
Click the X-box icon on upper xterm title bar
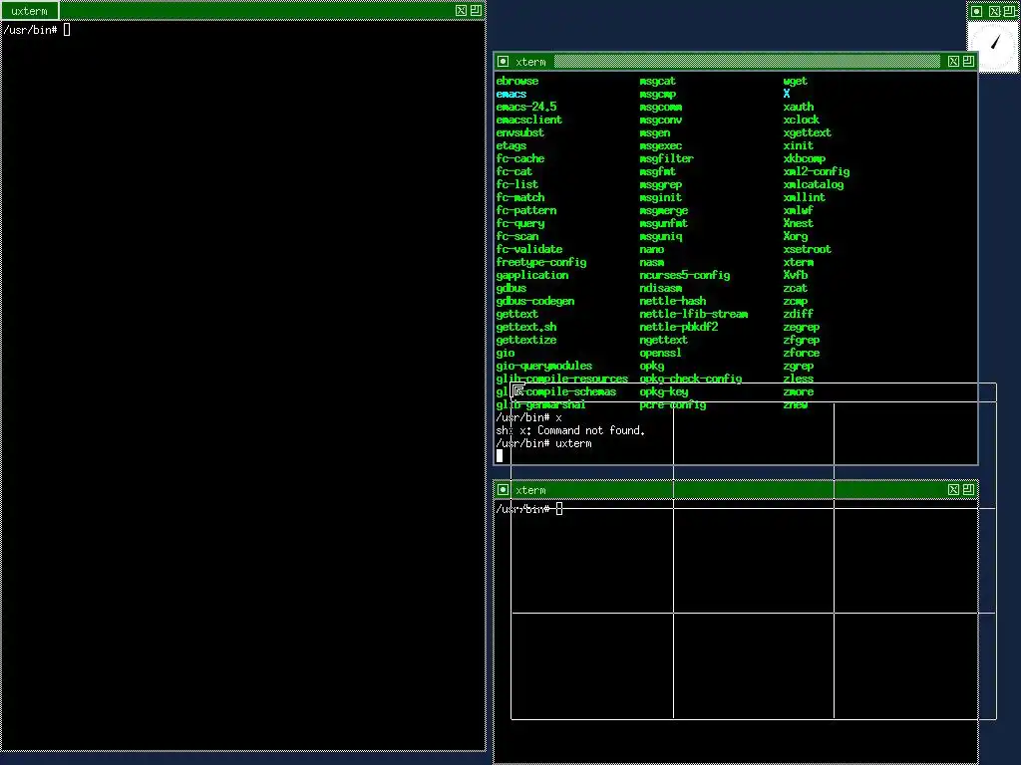[953, 62]
